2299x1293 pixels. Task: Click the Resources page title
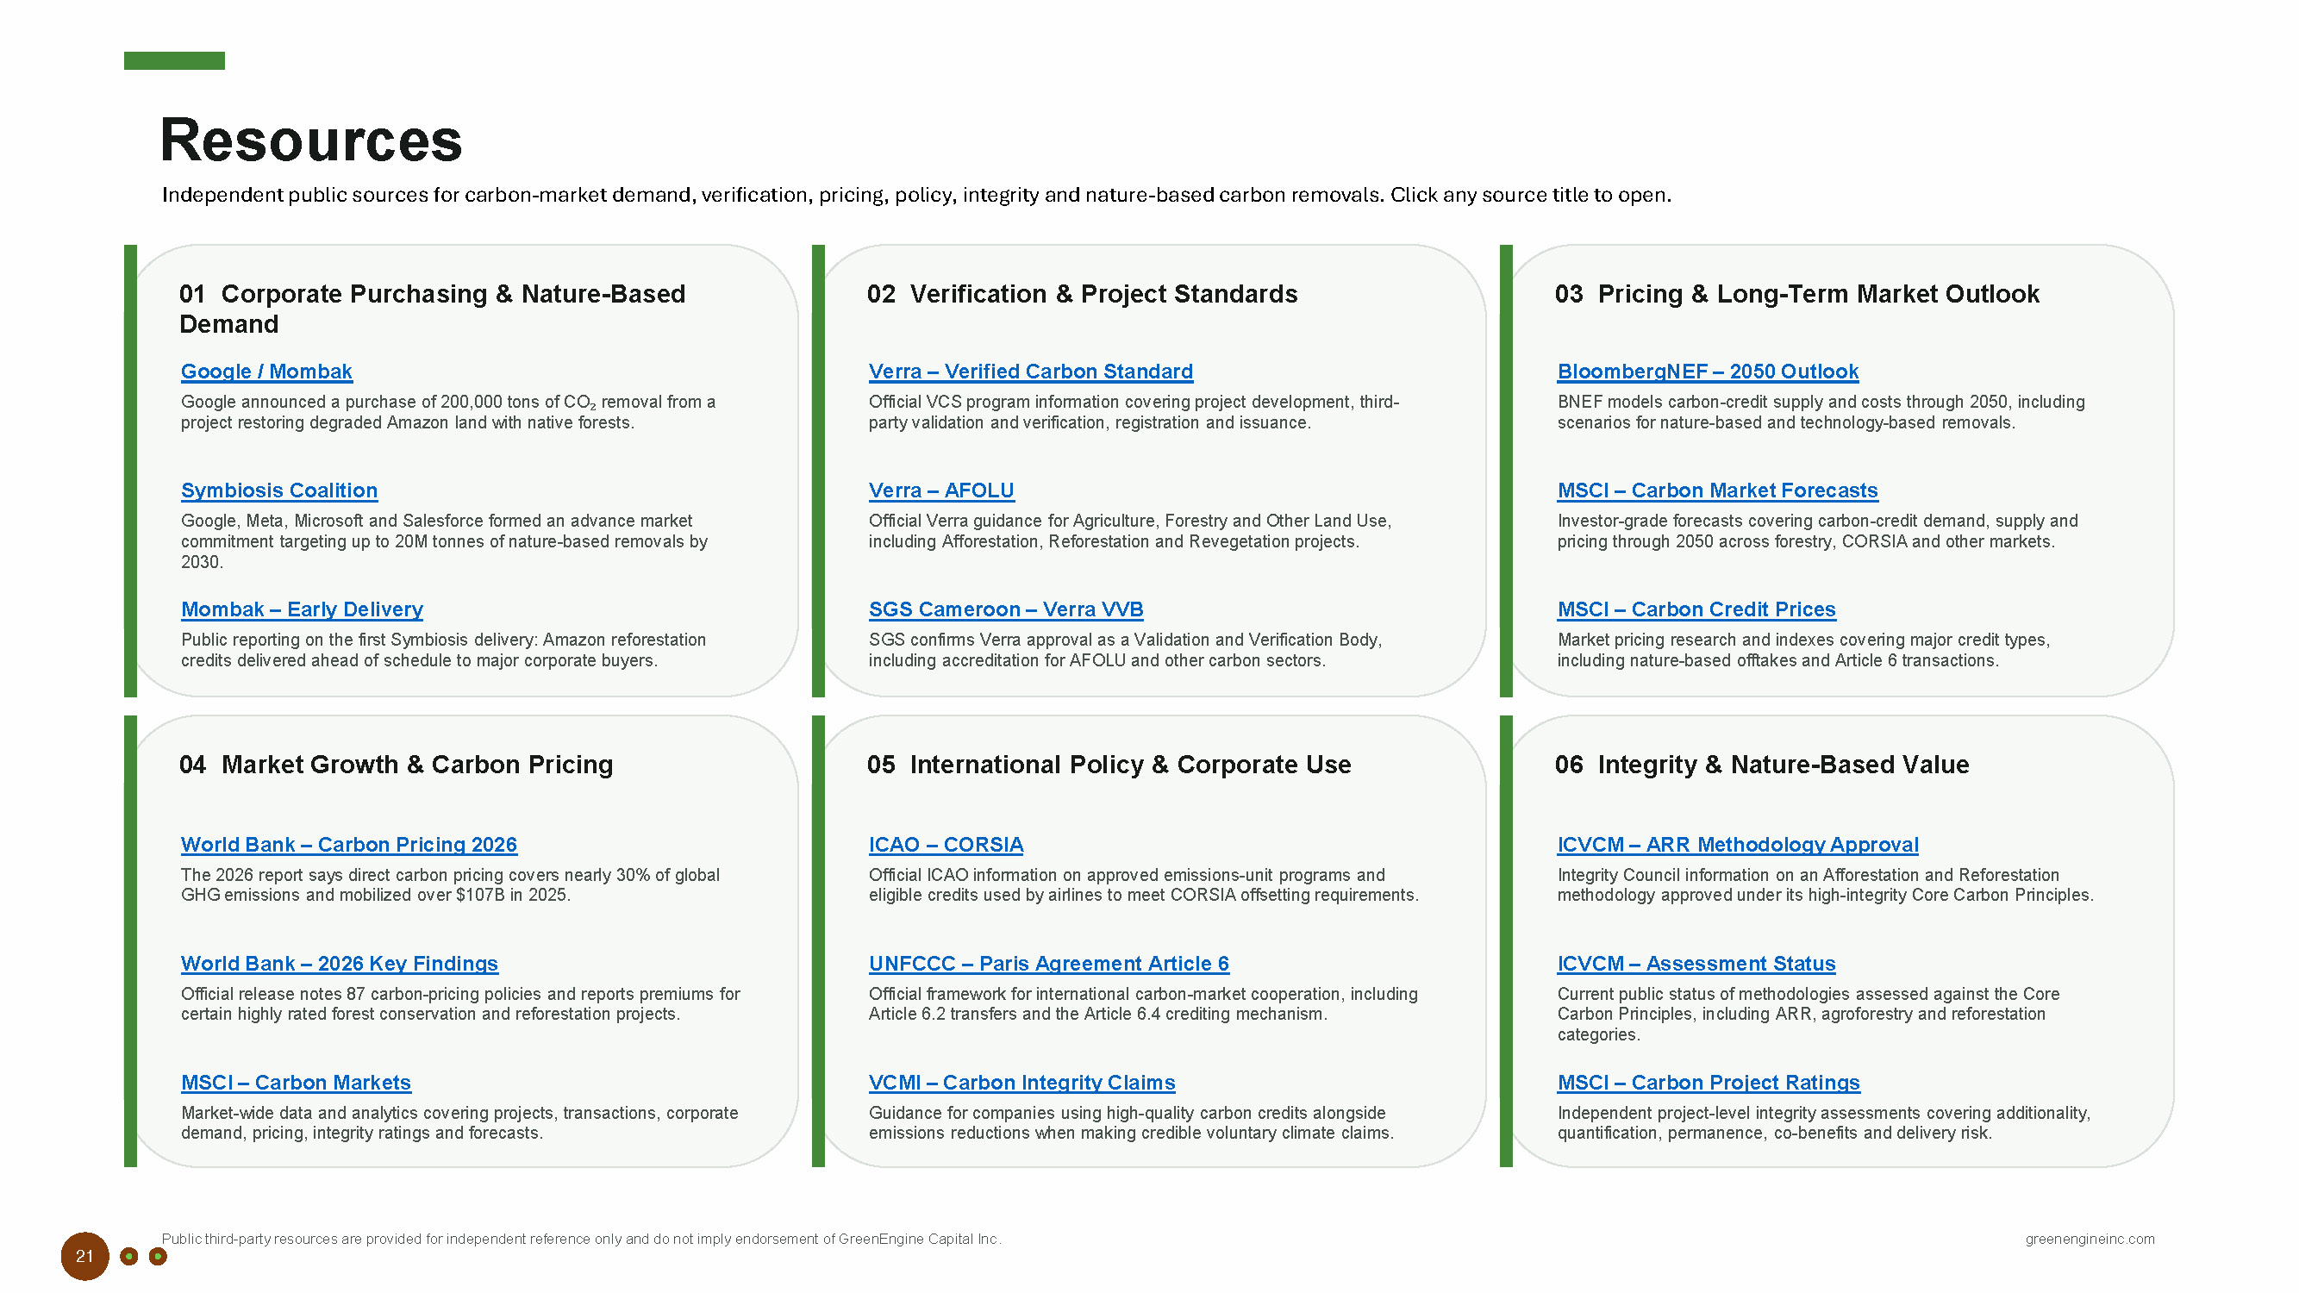click(310, 141)
